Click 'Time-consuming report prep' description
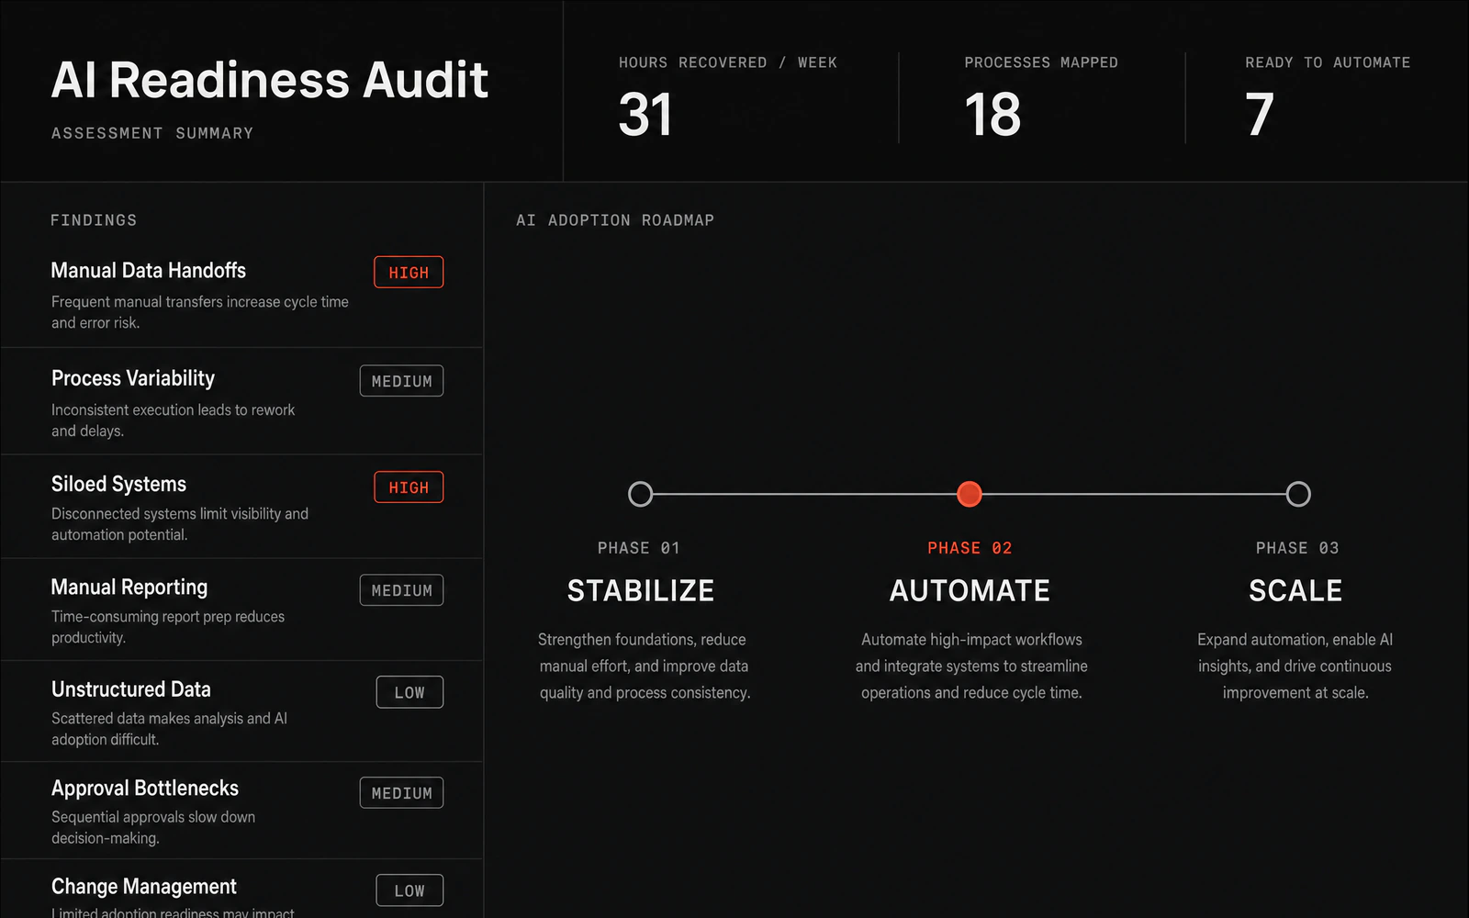1469x918 pixels. click(168, 627)
